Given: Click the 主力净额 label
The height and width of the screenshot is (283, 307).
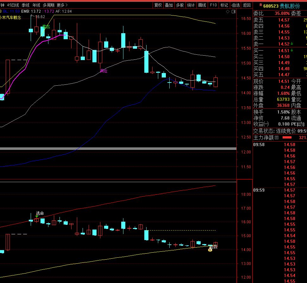Looking at the screenshot, I should point(263,138).
